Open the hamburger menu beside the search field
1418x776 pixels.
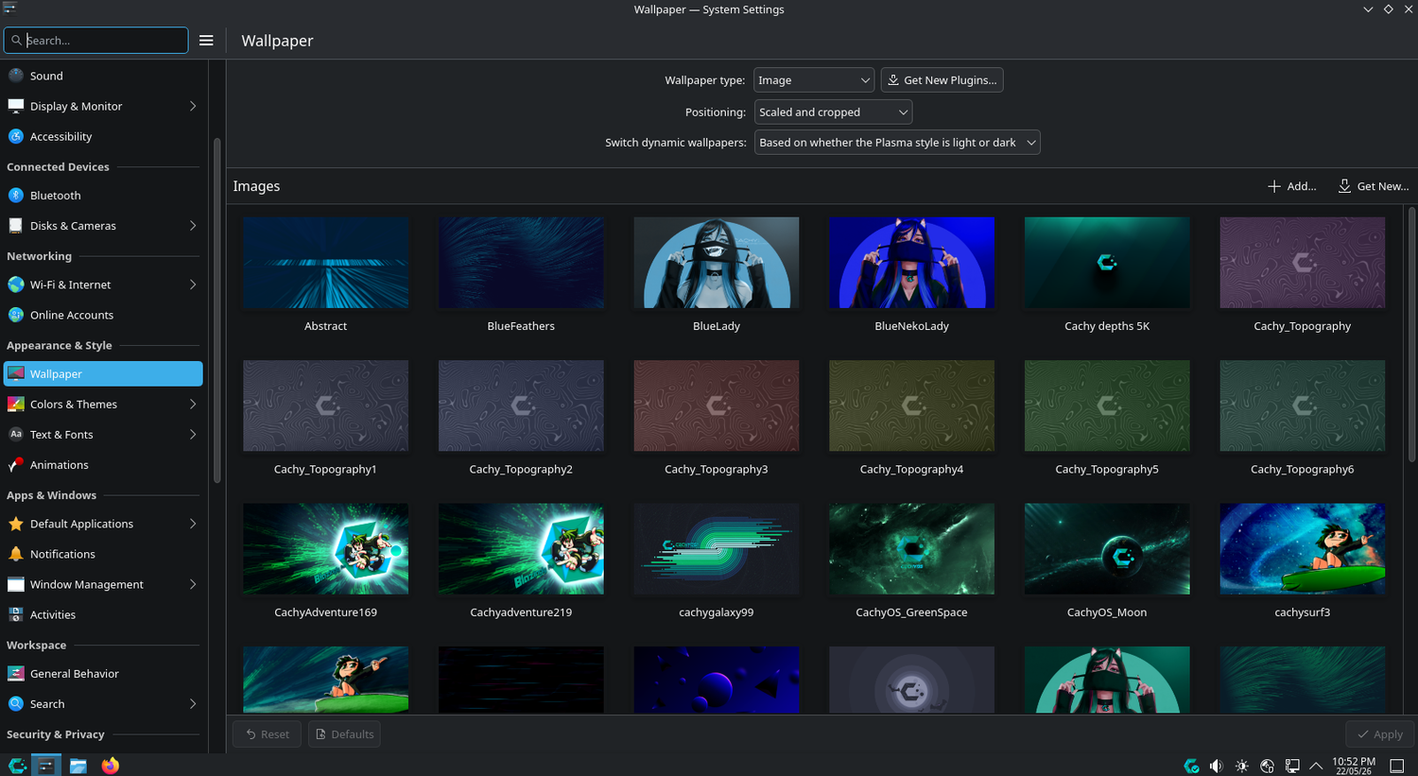coord(206,41)
